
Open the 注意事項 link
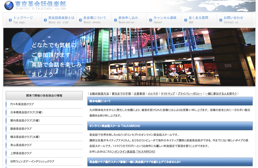pyautogui.click(x=139, y=94)
